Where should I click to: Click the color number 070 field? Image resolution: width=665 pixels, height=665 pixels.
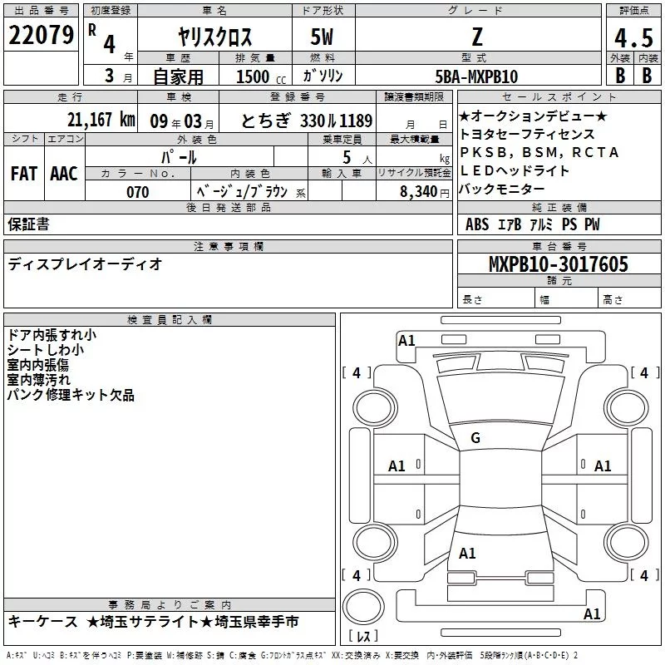pos(137,192)
